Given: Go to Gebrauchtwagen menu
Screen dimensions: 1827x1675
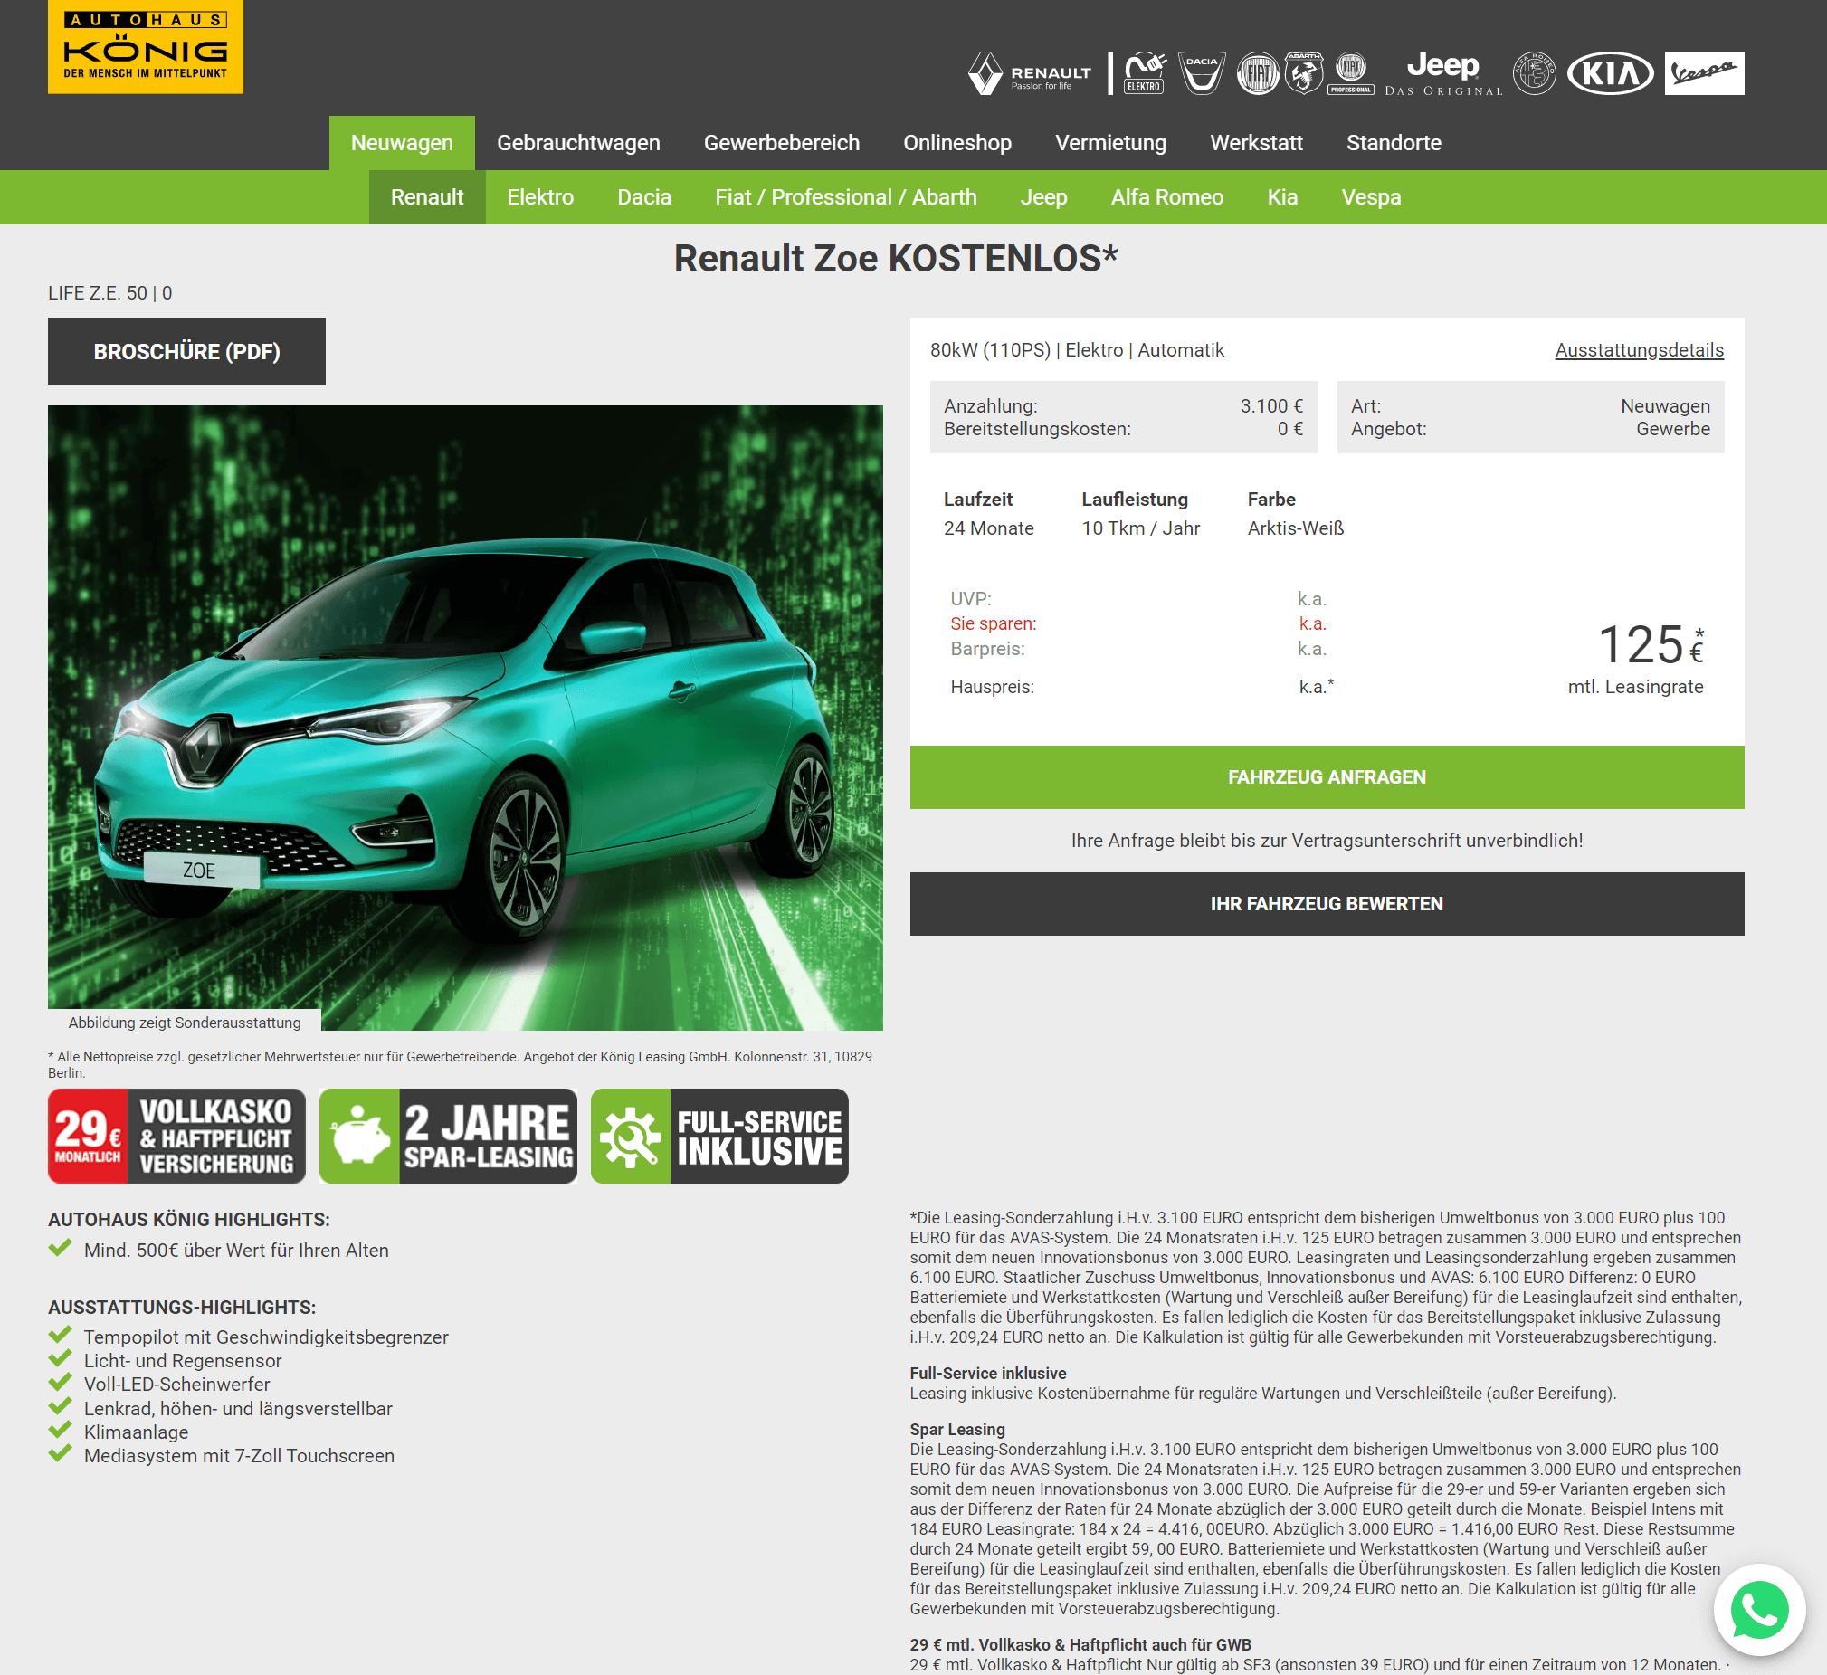Looking at the screenshot, I should pyautogui.click(x=578, y=143).
